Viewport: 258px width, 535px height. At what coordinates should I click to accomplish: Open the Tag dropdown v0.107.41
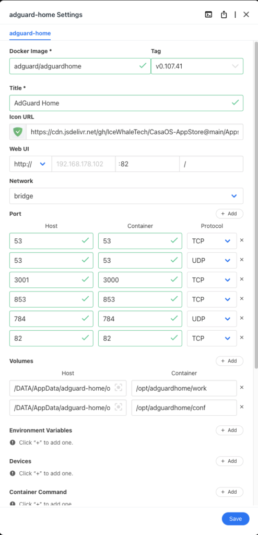click(197, 66)
